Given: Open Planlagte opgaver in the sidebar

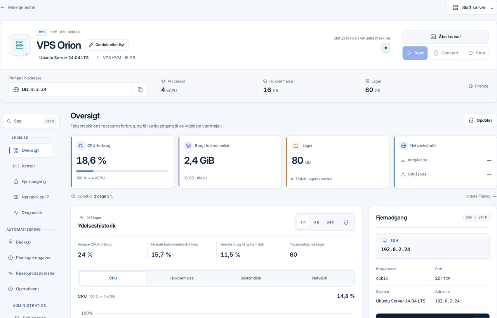Looking at the screenshot, I should point(31,258).
